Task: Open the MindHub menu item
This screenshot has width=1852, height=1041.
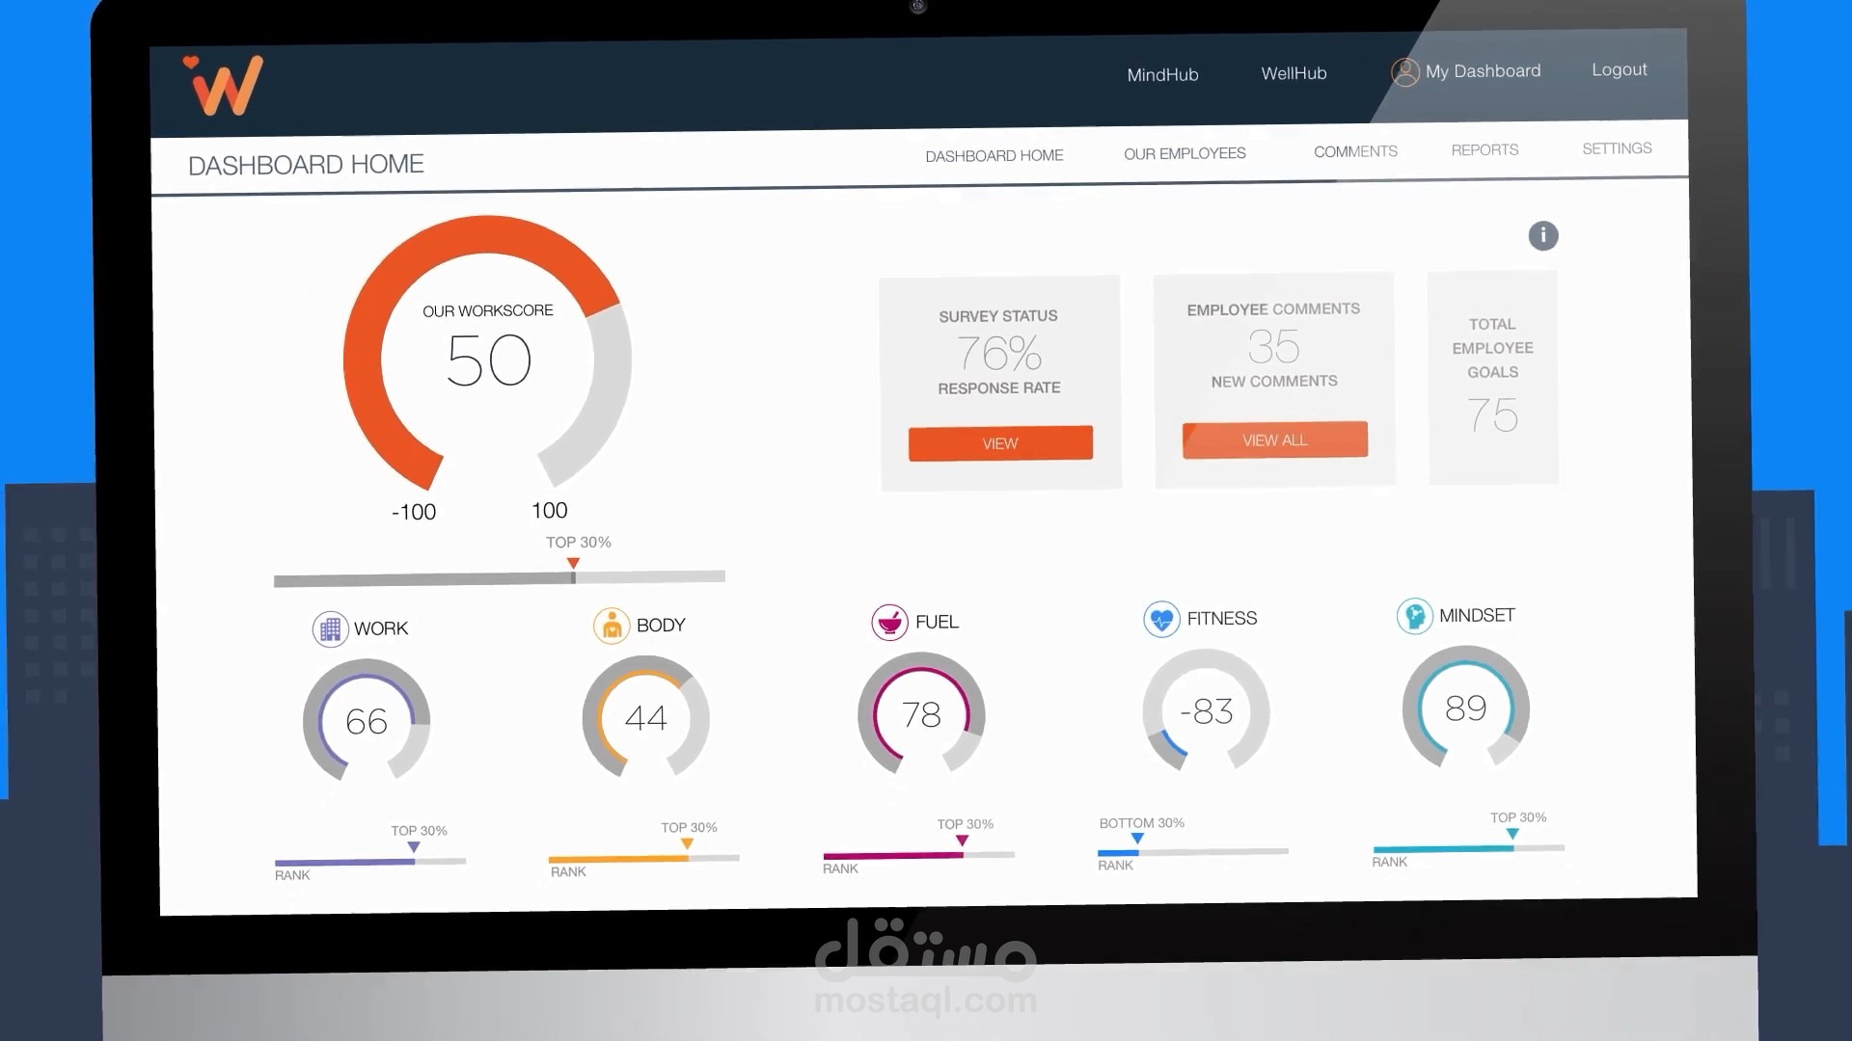Action: [1162, 74]
